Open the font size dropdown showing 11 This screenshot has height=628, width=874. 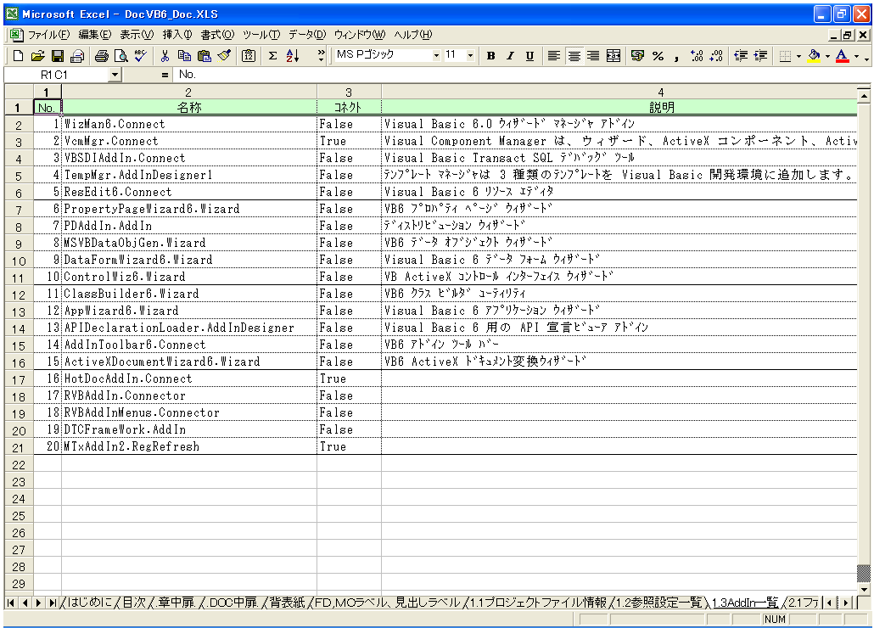[470, 55]
